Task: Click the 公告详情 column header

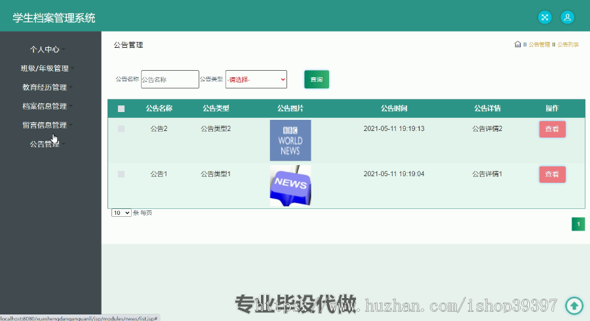Action: click(487, 108)
